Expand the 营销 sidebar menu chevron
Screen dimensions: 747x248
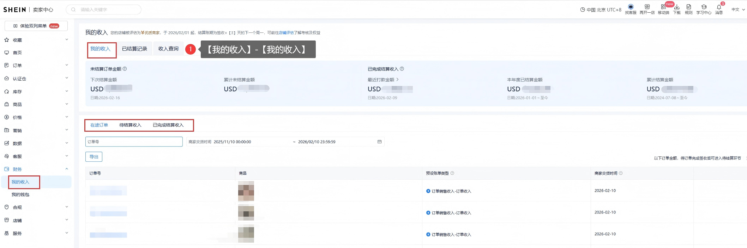pyautogui.click(x=67, y=130)
